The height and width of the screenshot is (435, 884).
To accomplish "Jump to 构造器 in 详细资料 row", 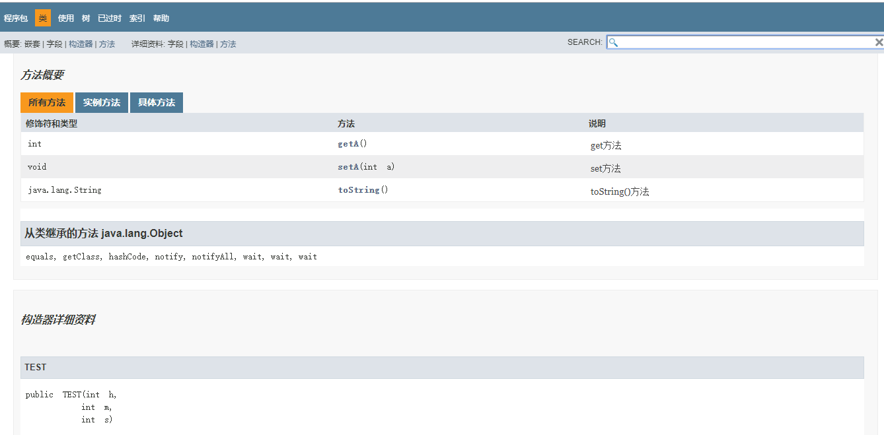I will (x=202, y=44).
